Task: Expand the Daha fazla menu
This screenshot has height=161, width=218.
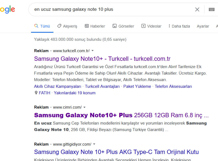Action: [179, 26]
